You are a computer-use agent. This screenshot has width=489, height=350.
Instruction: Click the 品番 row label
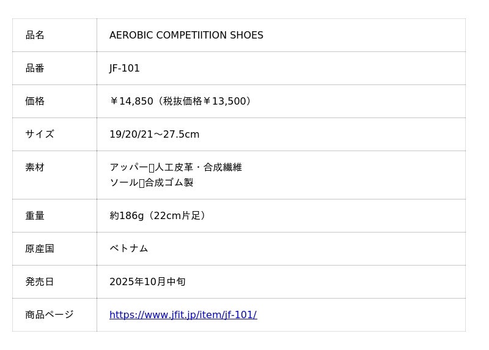[35, 69]
